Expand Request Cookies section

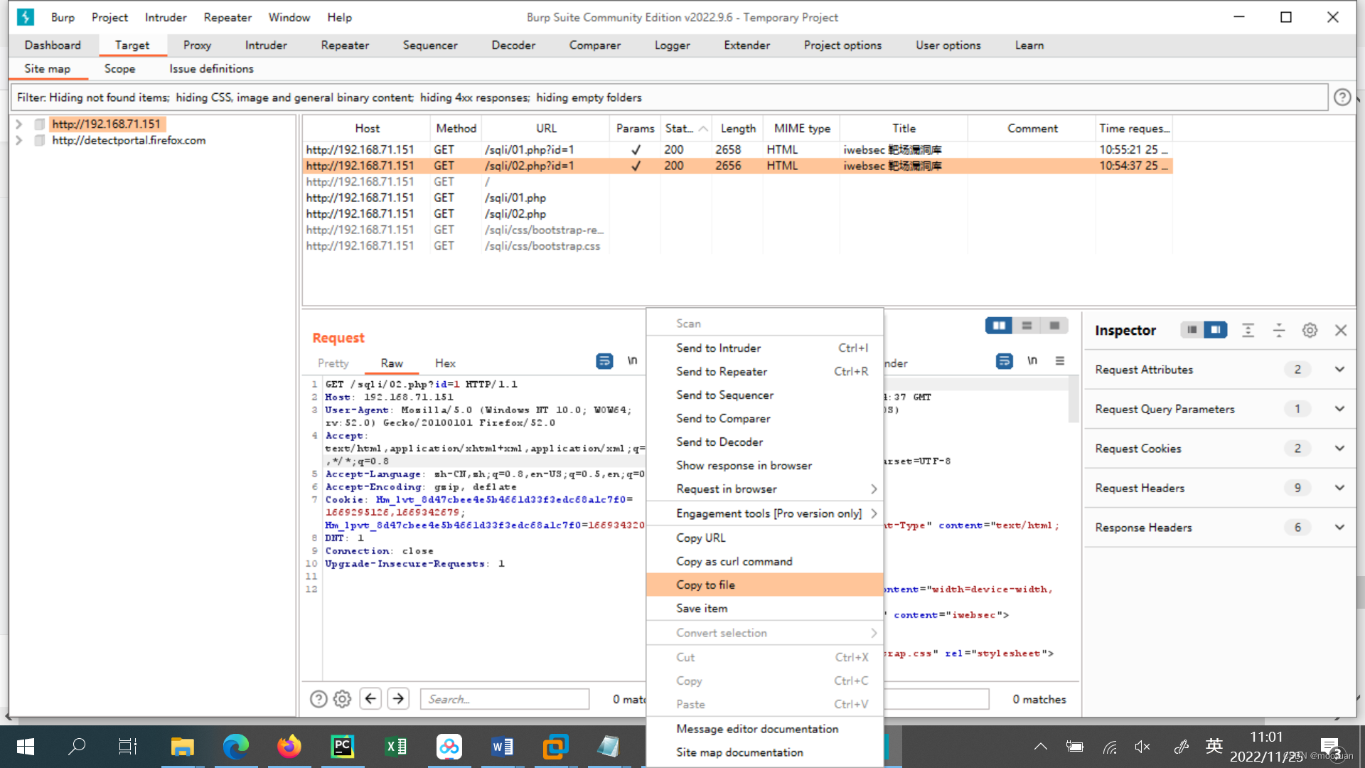[x=1339, y=449]
